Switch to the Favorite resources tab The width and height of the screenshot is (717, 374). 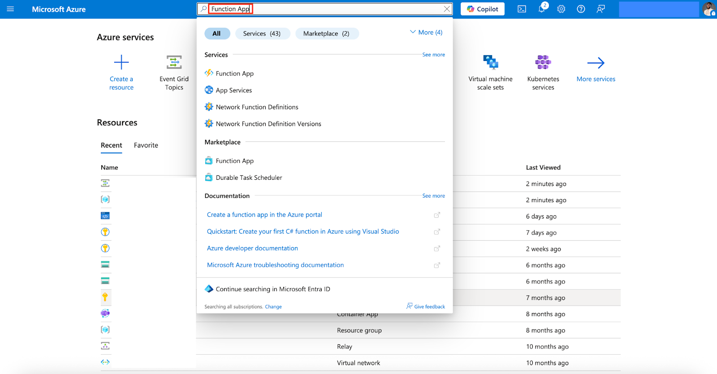click(x=146, y=145)
